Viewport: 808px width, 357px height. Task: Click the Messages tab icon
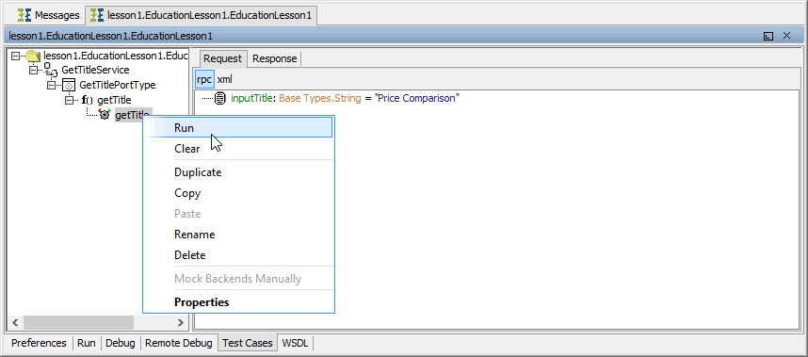[24, 15]
